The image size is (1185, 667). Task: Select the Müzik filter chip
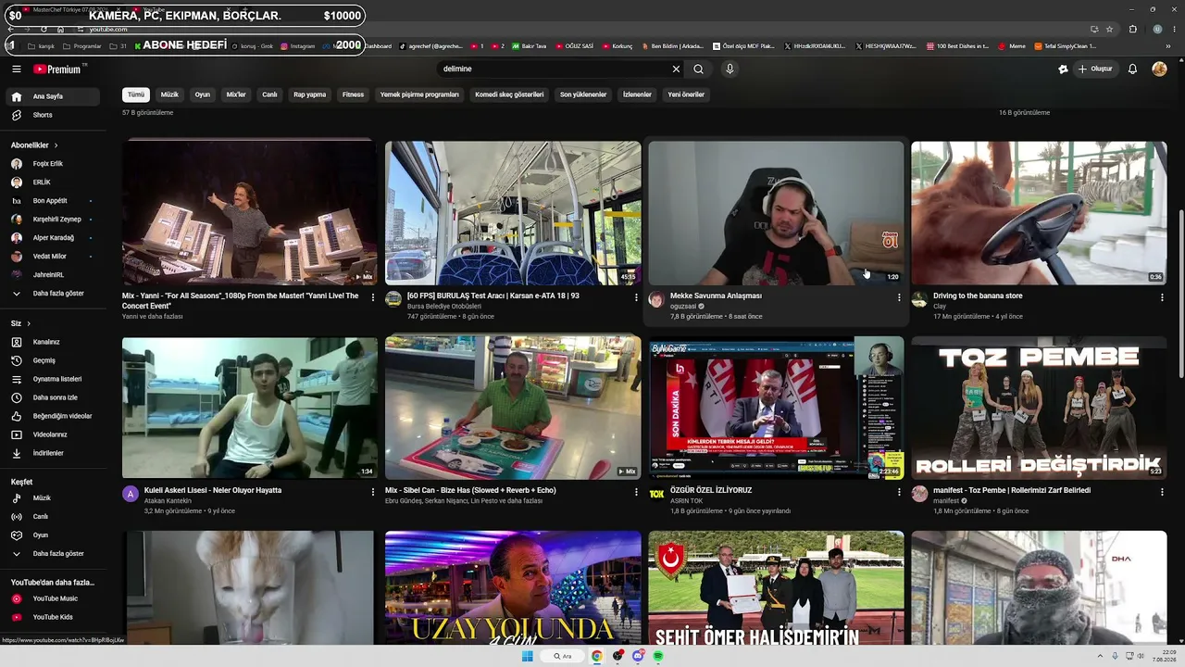pos(169,94)
